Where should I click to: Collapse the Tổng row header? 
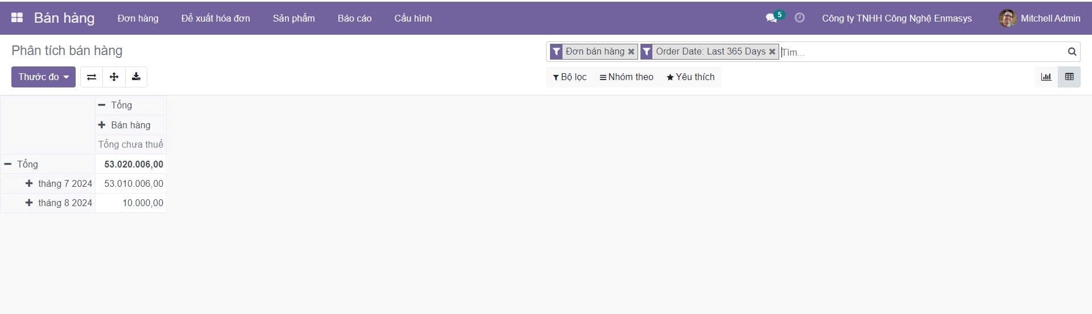21,164
